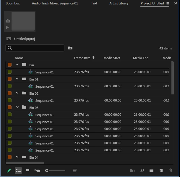Viewport: 180px width, 177px height.
Task: Switch to the Boombox tab
Action: (13, 3)
